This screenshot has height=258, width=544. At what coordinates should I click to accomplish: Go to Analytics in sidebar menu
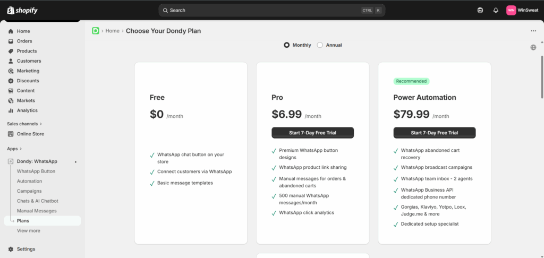(27, 110)
